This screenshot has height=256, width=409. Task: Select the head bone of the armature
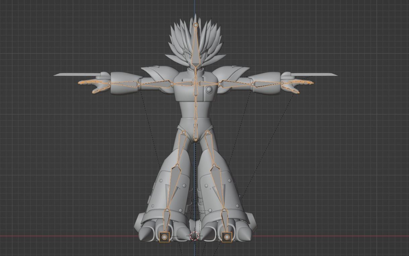click(x=196, y=47)
